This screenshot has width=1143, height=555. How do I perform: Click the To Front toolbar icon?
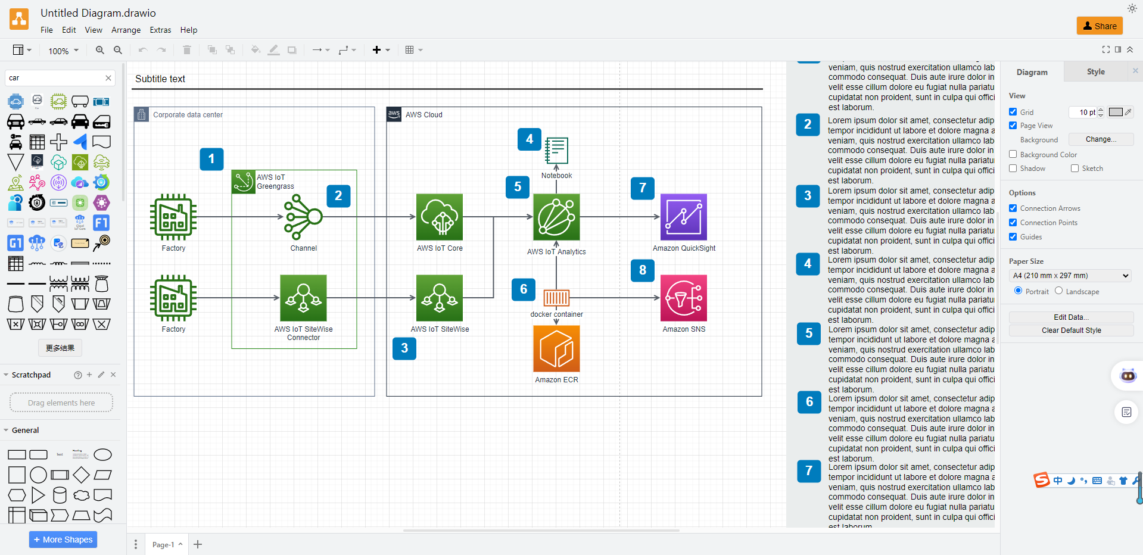(x=212, y=50)
